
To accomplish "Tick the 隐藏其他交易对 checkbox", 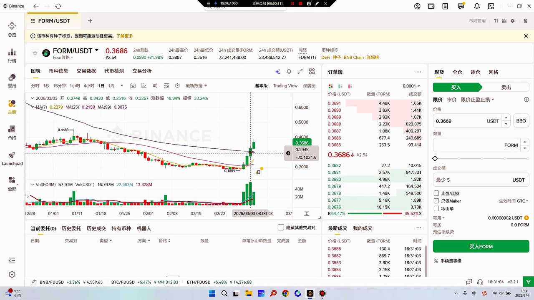I will pos(281,227).
